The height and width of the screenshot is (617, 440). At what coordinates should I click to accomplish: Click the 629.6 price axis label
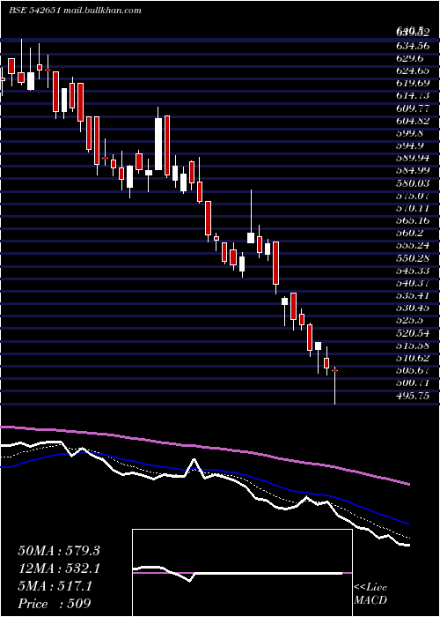click(x=410, y=58)
